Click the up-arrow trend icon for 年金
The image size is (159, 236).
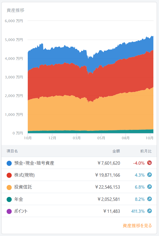click(149, 199)
